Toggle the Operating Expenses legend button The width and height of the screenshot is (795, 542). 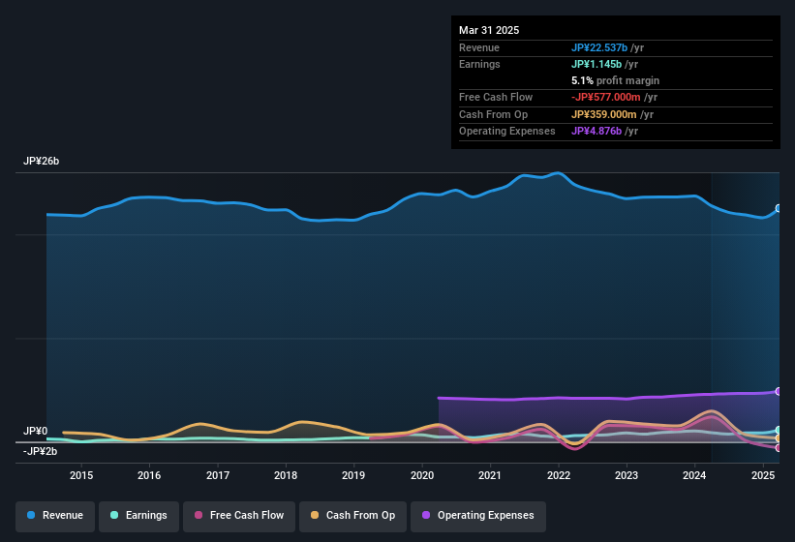click(x=477, y=516)
